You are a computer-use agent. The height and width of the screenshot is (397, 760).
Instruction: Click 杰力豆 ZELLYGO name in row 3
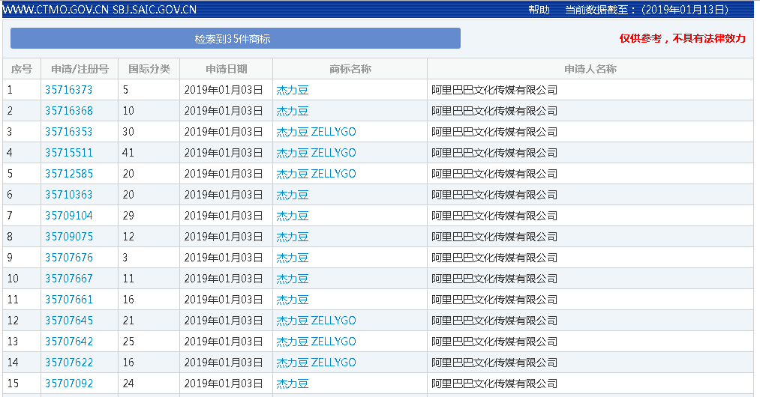pyautogui.click(x=316, y=132)
